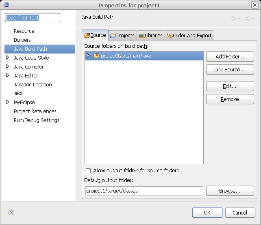
Task: Click the default output folder text field
Action: [144, 191]
